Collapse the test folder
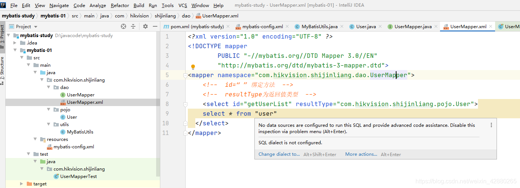The width and height of the screenshot is (520, 188). [29, 154]
